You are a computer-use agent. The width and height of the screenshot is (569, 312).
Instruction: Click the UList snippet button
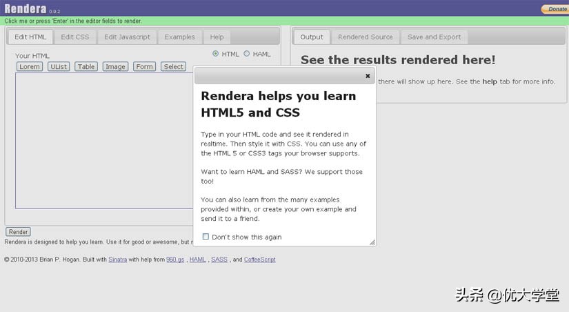59,66
